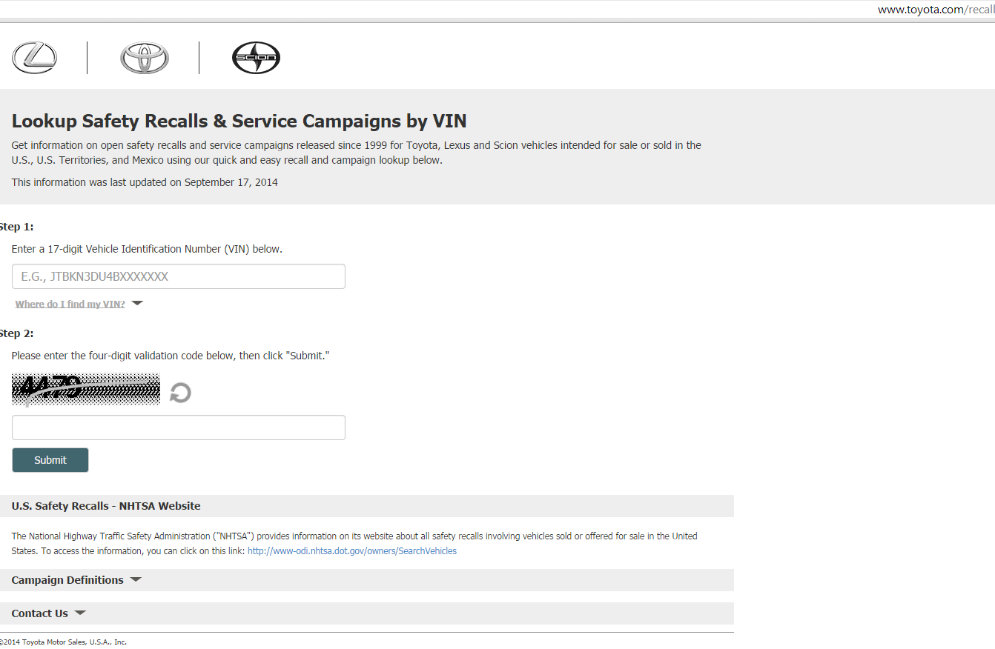
Task: Click the Lexus logo icon
Action: (x=34, y=58)
